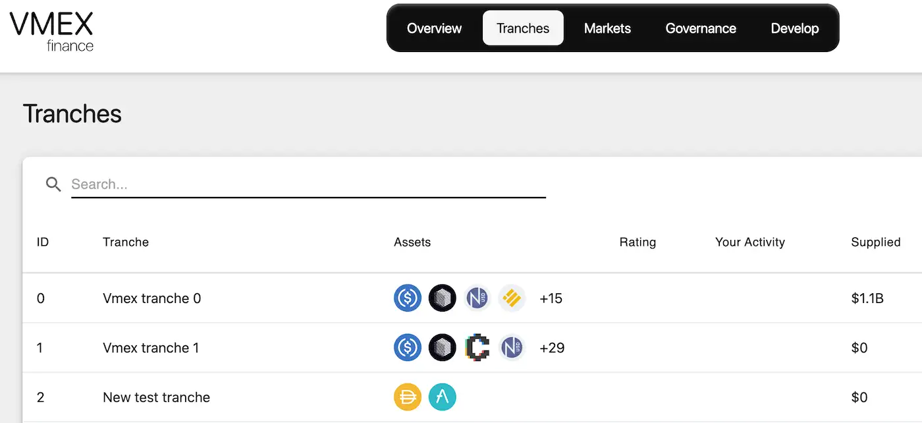922x423 pixels.
Task: Click the teal AAVE icon in New test tranche
Action: point(442,397)
